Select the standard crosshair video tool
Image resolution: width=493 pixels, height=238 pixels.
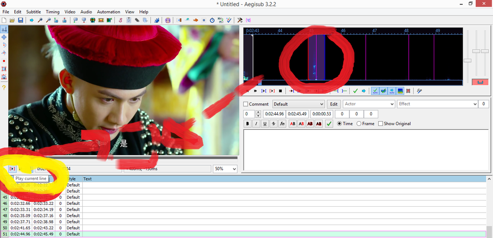coord(4,29)
